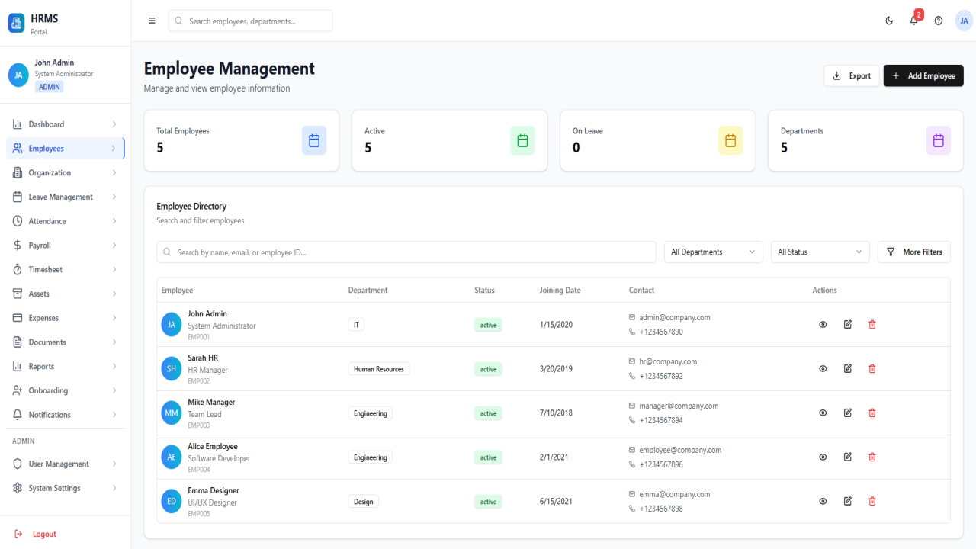Click the Add Employee button
The width and height of the screenshot is (976, 549).
coord(923,75)
